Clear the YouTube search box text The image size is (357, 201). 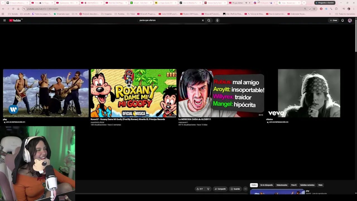pyautogui.click(x=203, y=20)
